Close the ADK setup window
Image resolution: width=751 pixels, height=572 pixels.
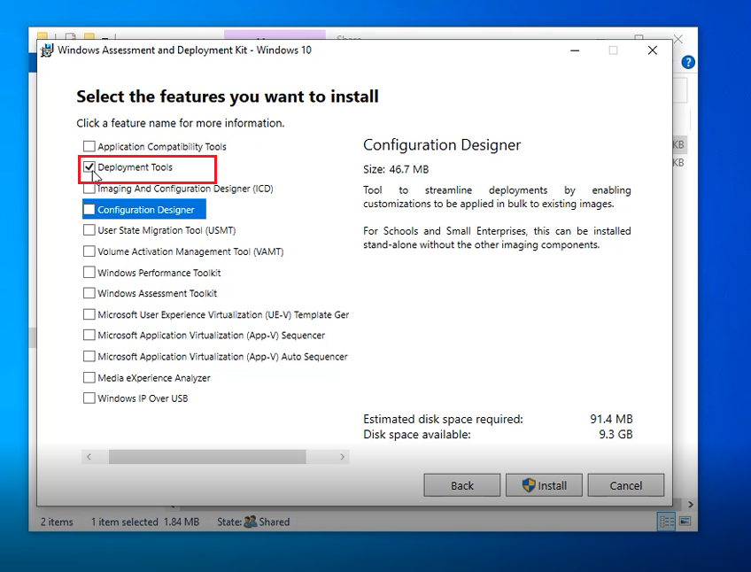(x=653, y=50)
